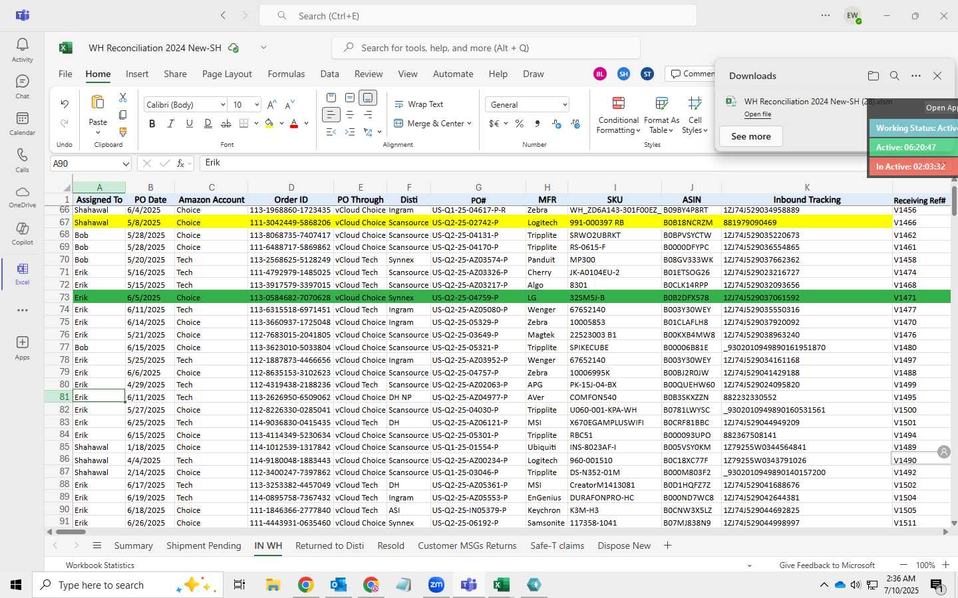Apply yellow fill color bucket
The width and height of the screenshot is (958, 598).
(269, 124)
